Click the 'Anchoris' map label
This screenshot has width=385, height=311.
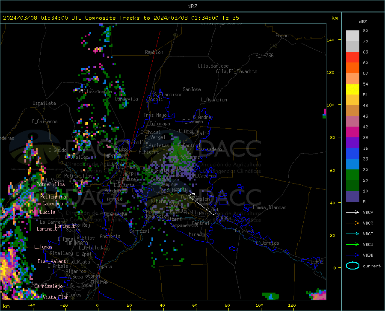coord(110,236)
